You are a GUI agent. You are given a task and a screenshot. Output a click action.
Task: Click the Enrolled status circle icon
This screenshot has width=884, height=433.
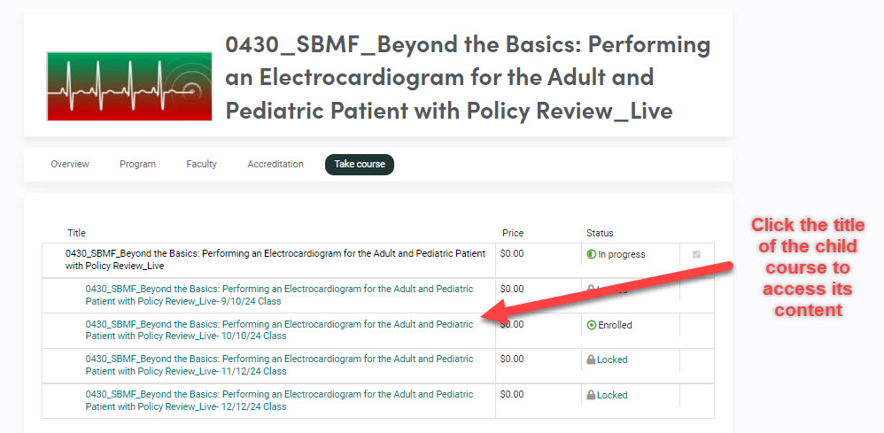pyautogui.click(x=592, y=325)
